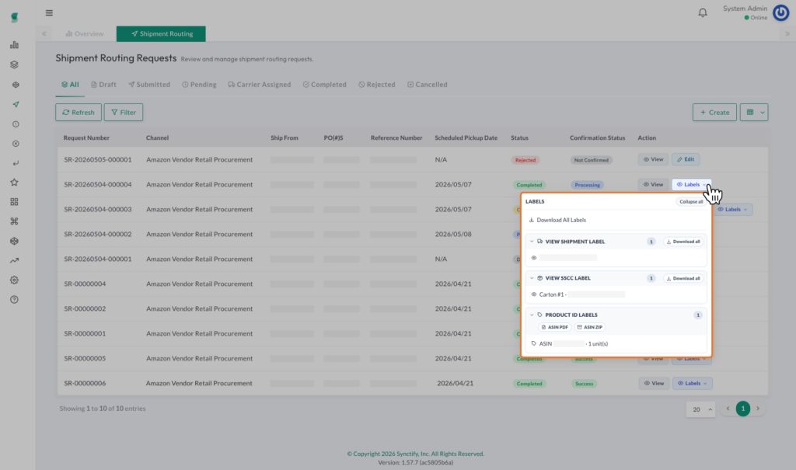The height and width of the screenshot is (470, 796).
Task: Download all shipment labels
Action: pos(683,242)
